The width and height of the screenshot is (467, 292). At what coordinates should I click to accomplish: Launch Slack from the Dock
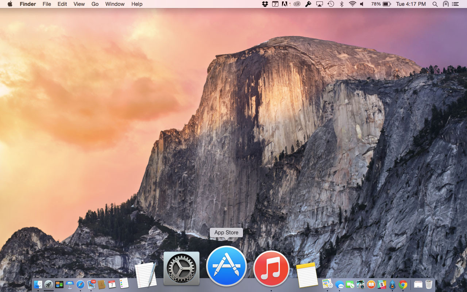pyautogui.click(x=382, y=284)
